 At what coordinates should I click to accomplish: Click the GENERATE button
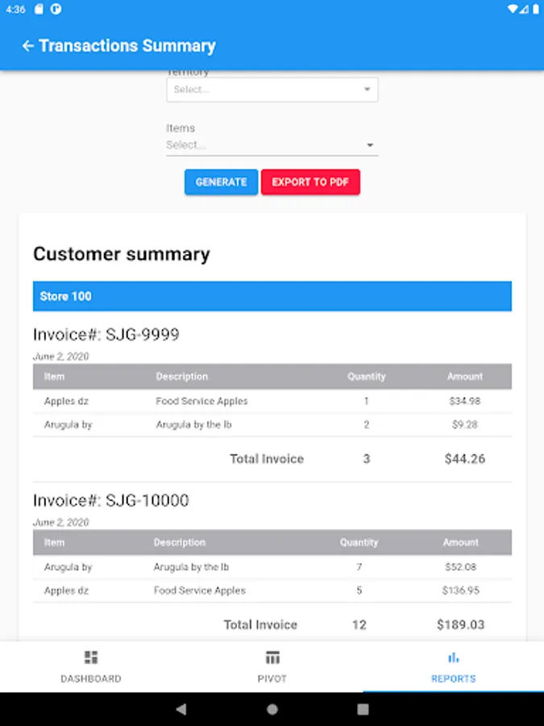pos(221,182)
